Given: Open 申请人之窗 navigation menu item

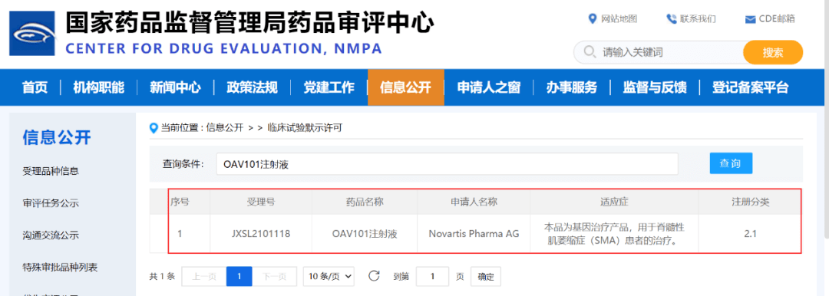Looking at the screenshot, I should pos(488,87).
